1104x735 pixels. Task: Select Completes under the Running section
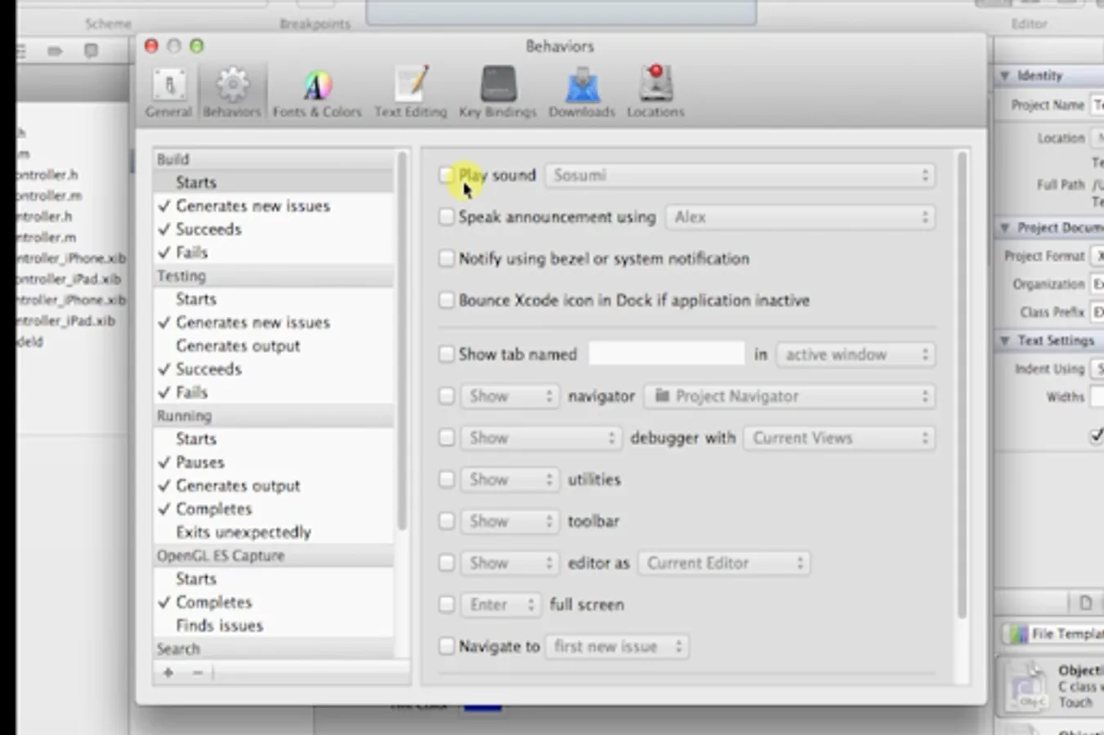pyautogui.click(x=274, y=508)
